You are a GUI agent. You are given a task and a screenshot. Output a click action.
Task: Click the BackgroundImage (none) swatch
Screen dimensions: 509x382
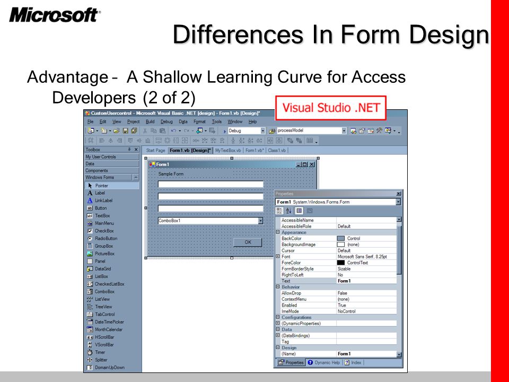click(x=340, y=244)
